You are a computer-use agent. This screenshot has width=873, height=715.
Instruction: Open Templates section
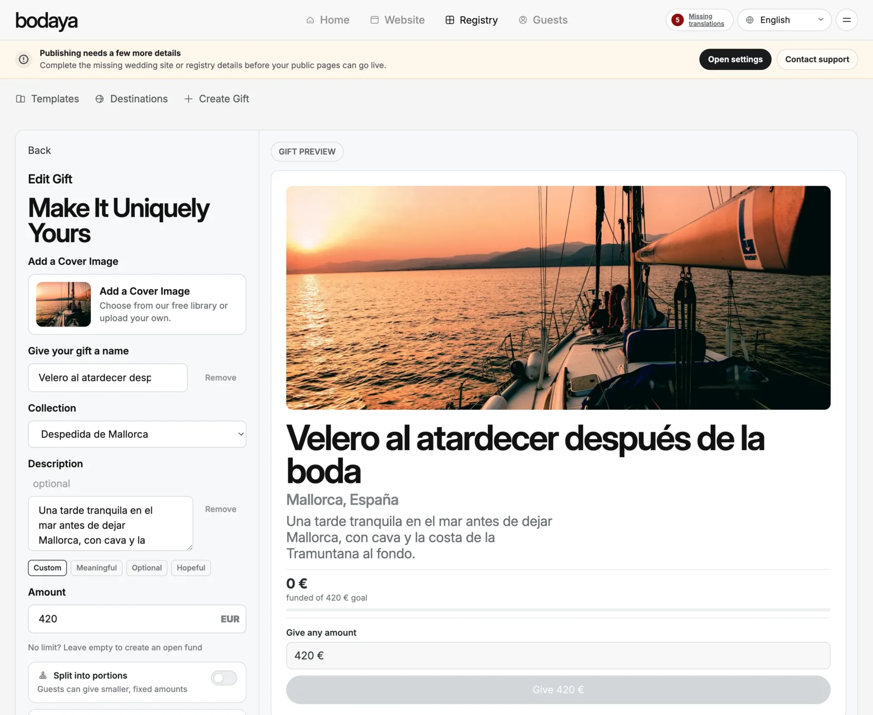tap(47, 99)
